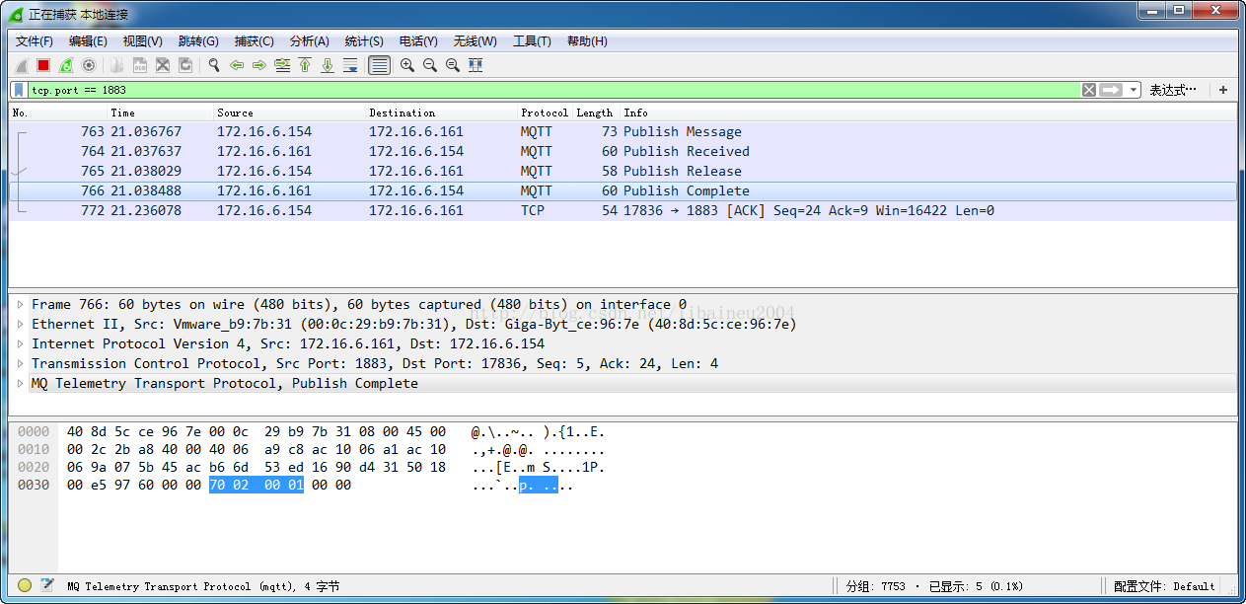This screenshot has width=1246, height=604.
Task: Sort by the No. column header
Action: coord(58,113)
